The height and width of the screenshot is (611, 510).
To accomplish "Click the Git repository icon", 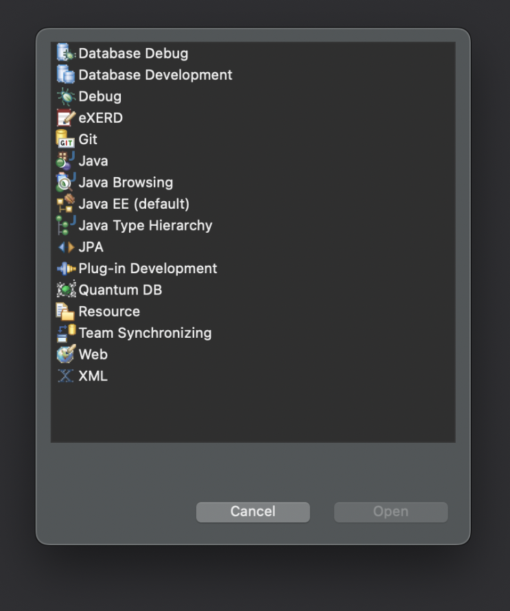I will point(65,139).
